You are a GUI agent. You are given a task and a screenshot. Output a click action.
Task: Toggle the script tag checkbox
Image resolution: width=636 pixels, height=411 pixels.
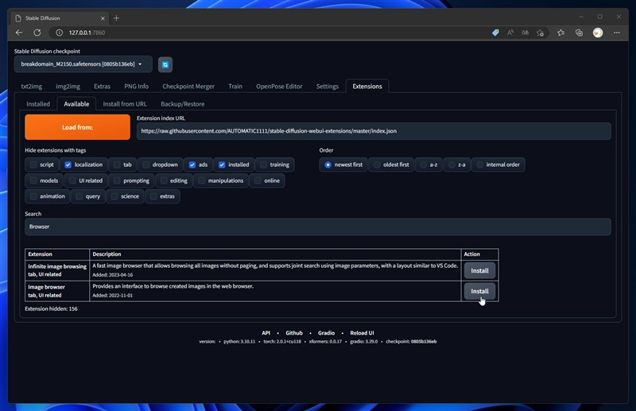[x=33, y=165]
